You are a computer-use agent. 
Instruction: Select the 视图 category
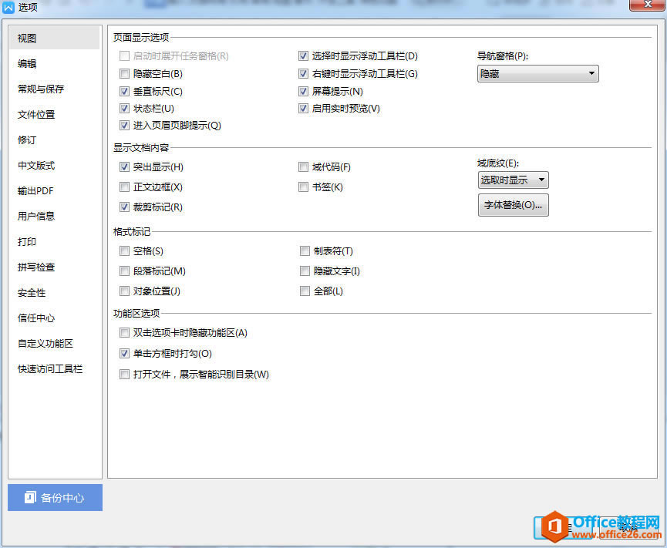(x=55, y=38)
